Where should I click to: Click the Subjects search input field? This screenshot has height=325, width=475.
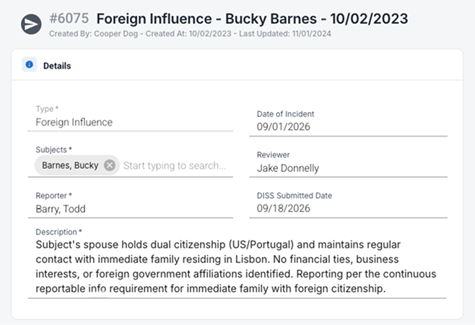pos(175,165)
